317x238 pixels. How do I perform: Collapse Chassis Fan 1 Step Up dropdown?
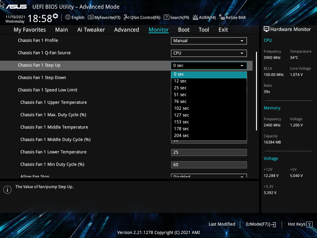209,65
